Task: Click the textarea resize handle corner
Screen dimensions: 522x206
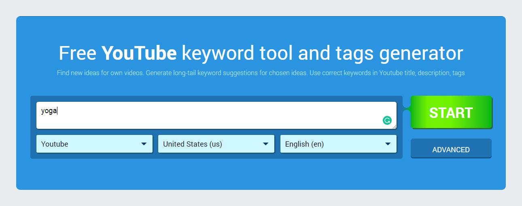Action: coord(394,127)
